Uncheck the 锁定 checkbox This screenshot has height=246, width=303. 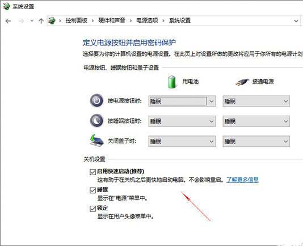click(92, 209)
